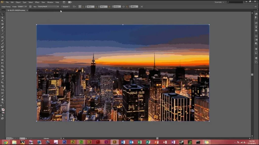Select the Zoom magnifier tool
Image resolution: width=259 pixels, height=145 pixels.
coord(2,103)
